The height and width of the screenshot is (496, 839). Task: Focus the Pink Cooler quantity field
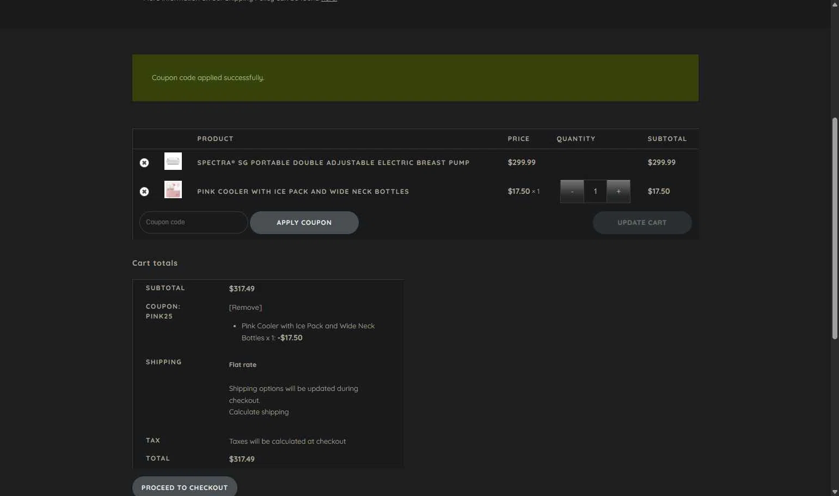[x=595, y=191]
